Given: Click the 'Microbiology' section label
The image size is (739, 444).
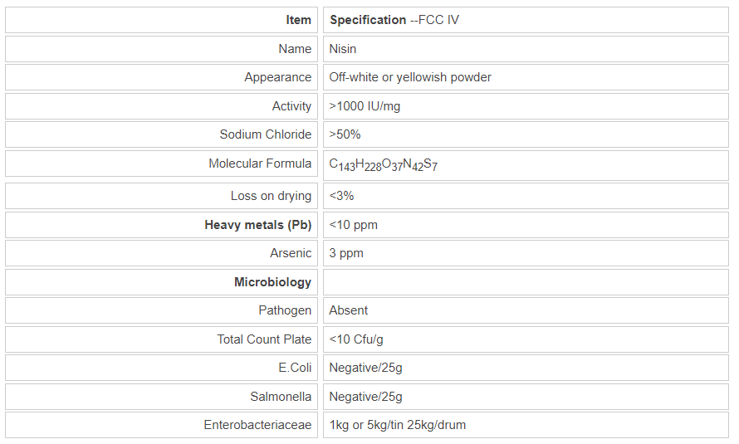Looking at the screenshot, I should coord(272,282).
